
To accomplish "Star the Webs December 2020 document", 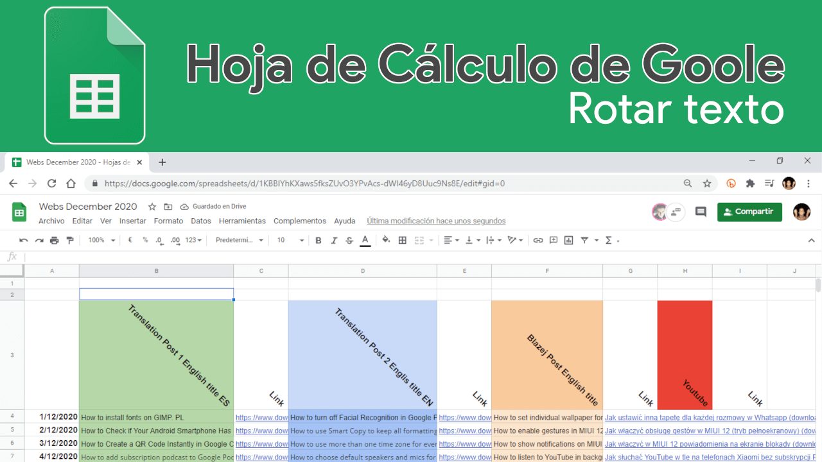I will 152,207.
